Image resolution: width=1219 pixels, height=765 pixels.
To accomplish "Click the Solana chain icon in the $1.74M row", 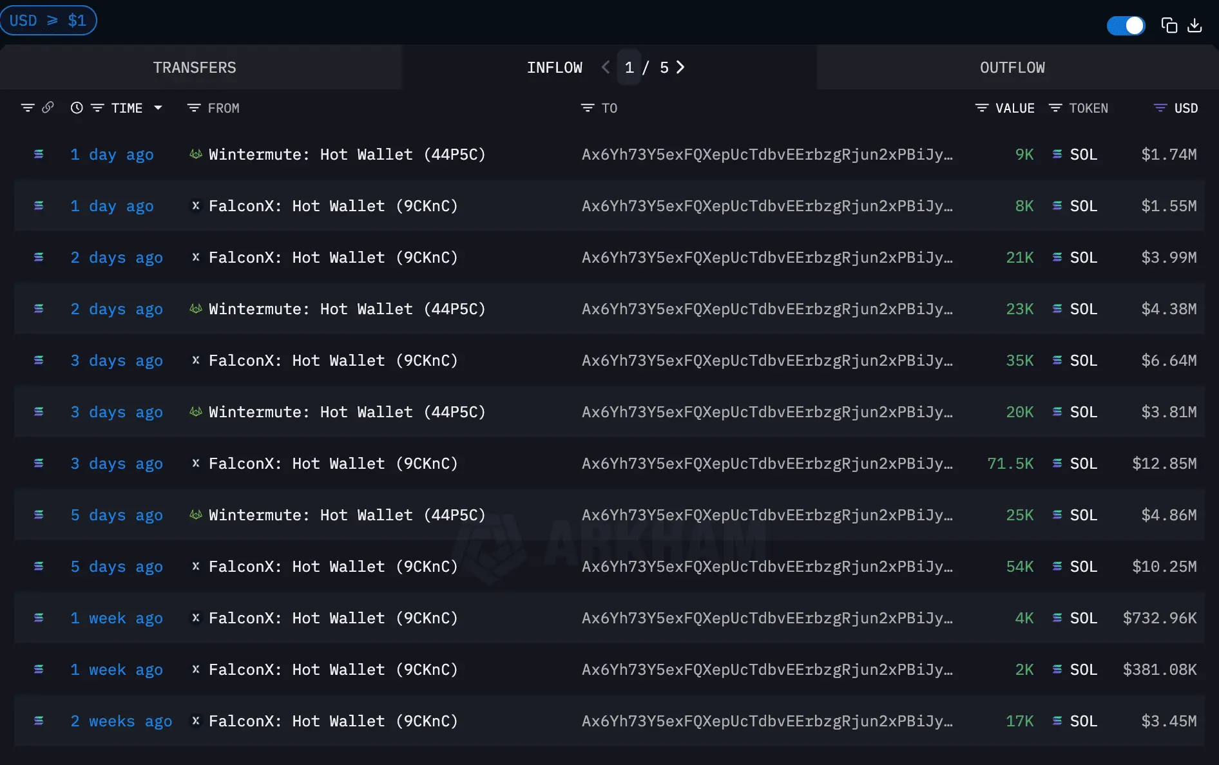I will (39, 155).
